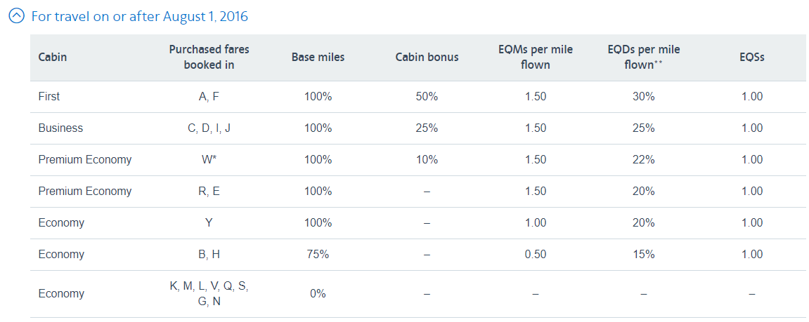Viewport: 809px width, 322px height.
Task: Click the 75% base miles value
Action: tap(318, 255)
